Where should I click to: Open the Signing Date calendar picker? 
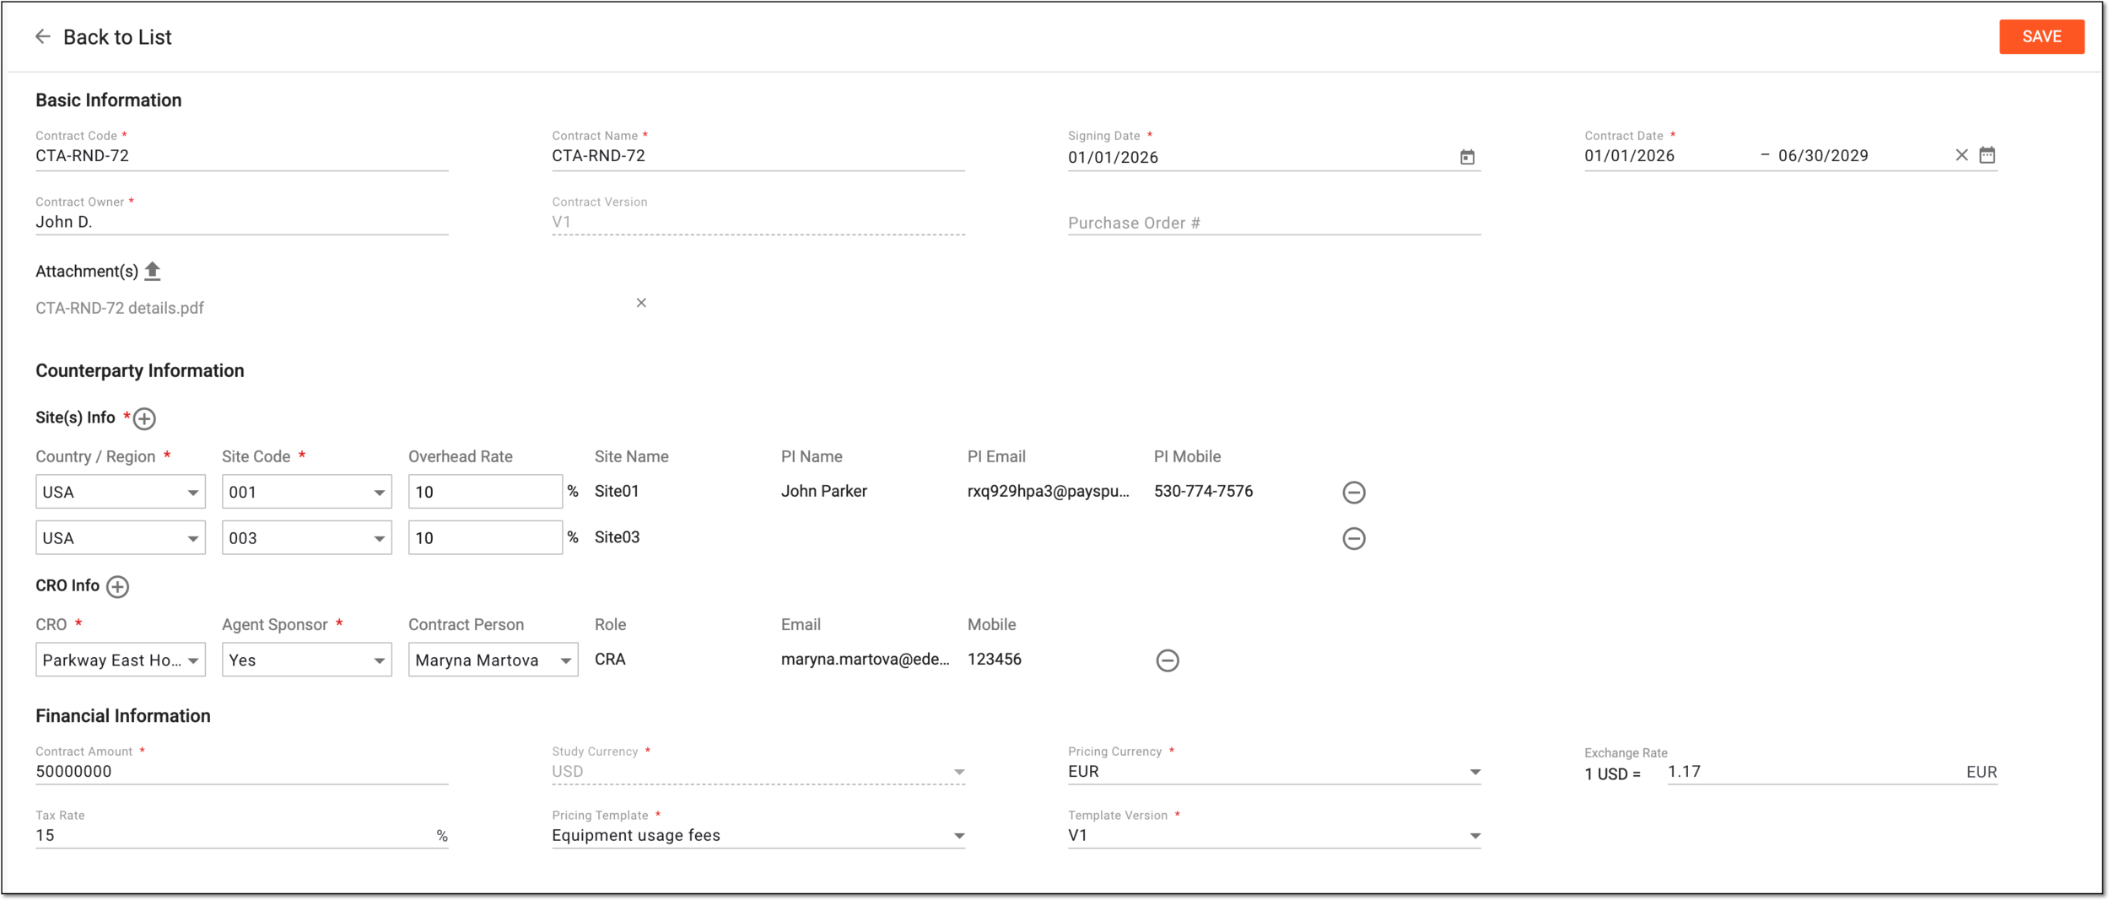pos(1467,157)
